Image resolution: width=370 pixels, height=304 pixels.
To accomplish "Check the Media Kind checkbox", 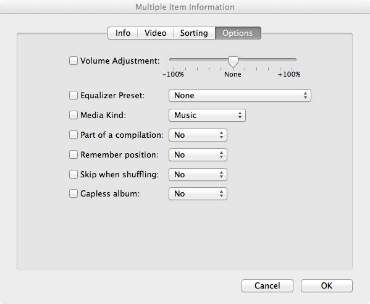I will point(74,115).
